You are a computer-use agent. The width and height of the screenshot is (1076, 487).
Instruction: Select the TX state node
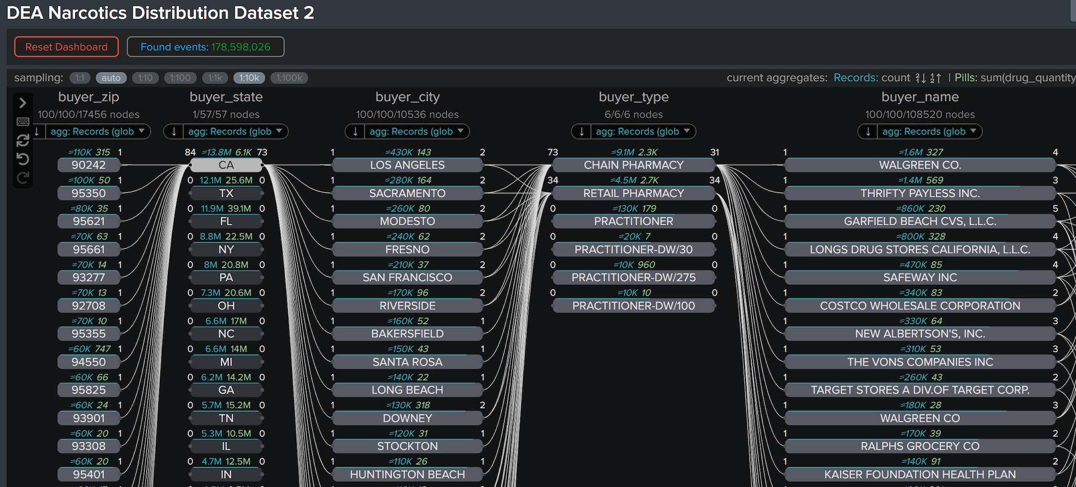click(x=226, y=193)
